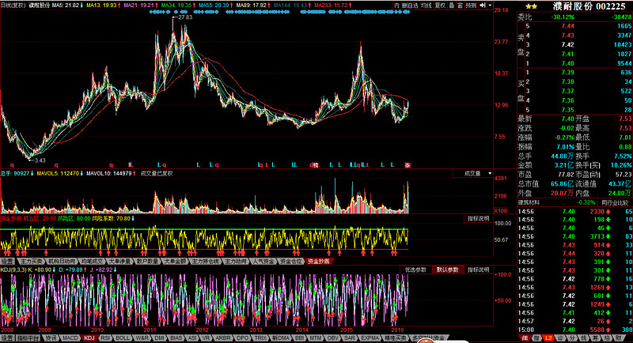Select the BOLL indicator tab

click(x=123, y=337)
